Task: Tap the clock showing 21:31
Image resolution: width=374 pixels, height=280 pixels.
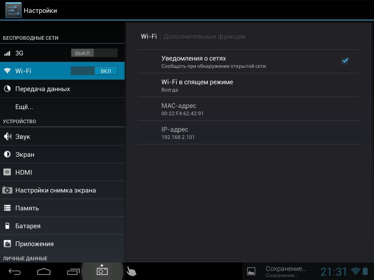Action: (333, 272)
